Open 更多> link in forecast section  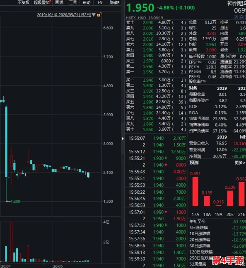(x=240, y=163)
